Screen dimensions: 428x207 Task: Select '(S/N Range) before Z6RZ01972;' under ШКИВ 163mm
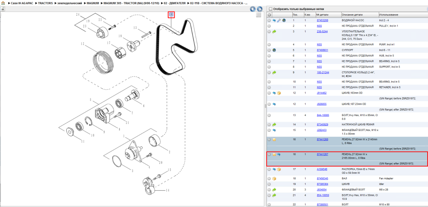click(x=397, y=98)
